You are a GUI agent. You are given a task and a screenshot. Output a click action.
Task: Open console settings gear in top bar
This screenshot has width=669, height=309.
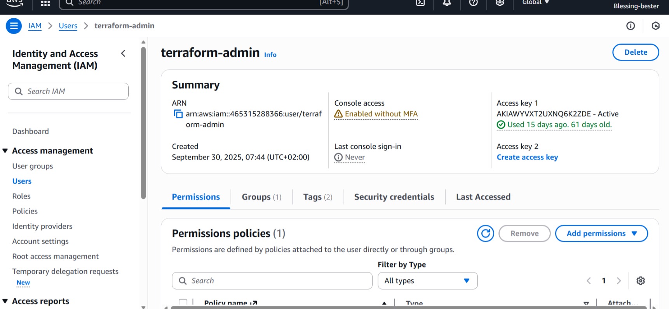click(500, 3)
